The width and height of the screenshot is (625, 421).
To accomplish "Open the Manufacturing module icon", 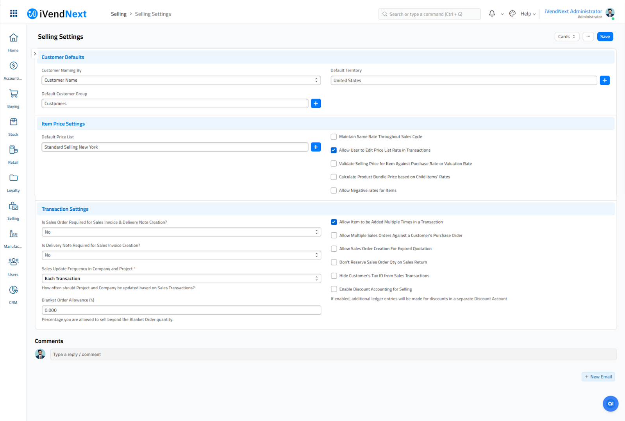I will tap(13, 234).
